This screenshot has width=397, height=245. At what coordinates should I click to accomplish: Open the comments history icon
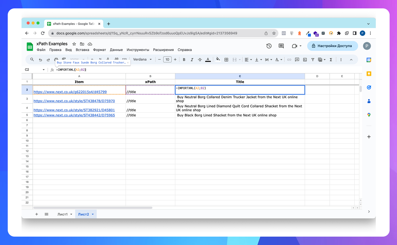[281, 46]
